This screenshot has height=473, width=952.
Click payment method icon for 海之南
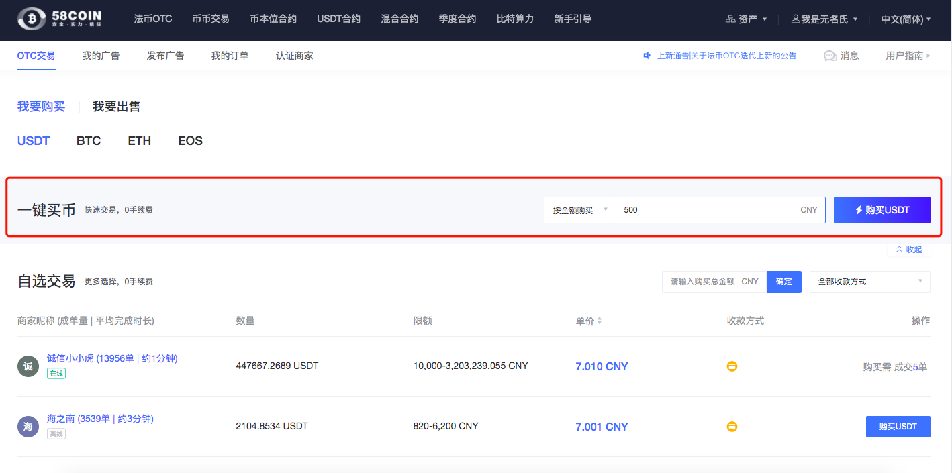click(732, 427)
